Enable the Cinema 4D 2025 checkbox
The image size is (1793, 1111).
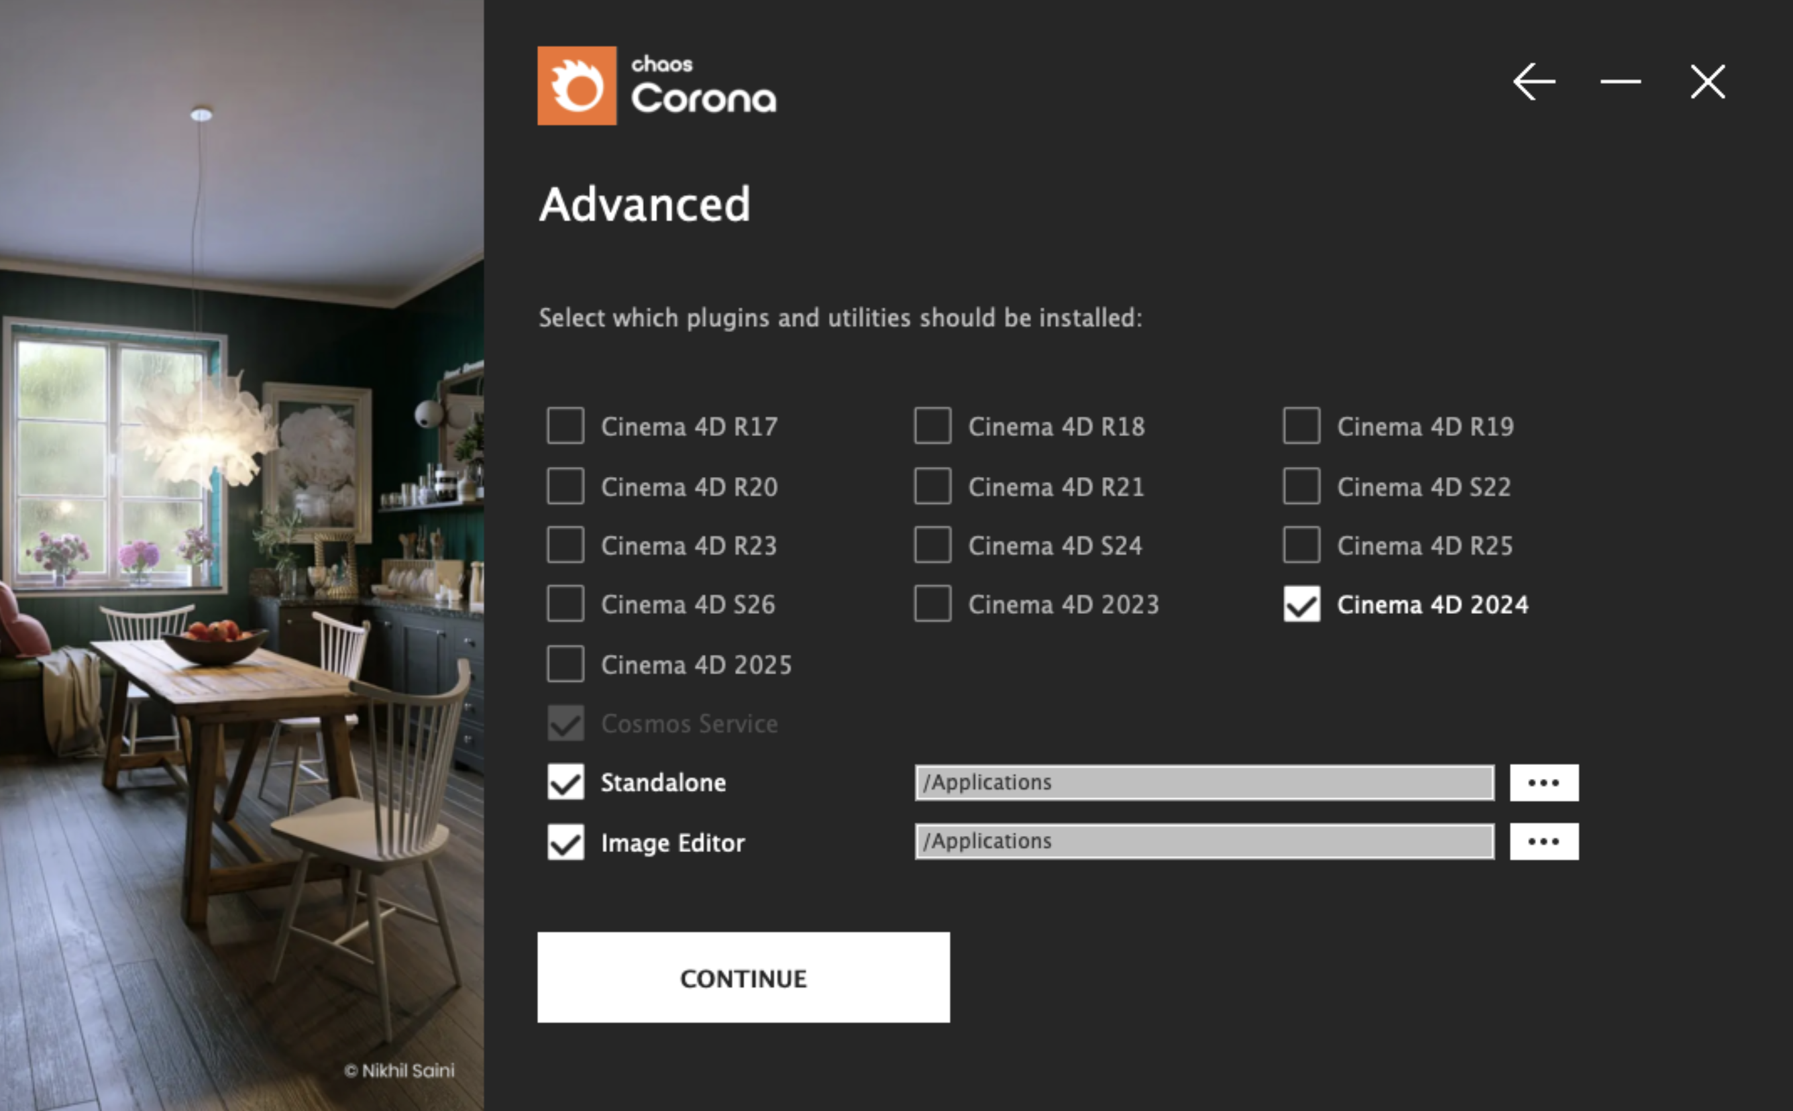(565, 664)
